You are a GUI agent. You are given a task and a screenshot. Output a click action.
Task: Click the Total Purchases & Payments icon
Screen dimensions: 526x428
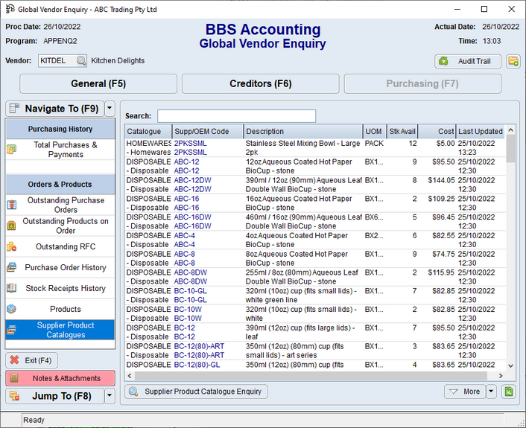coord(11,150)
